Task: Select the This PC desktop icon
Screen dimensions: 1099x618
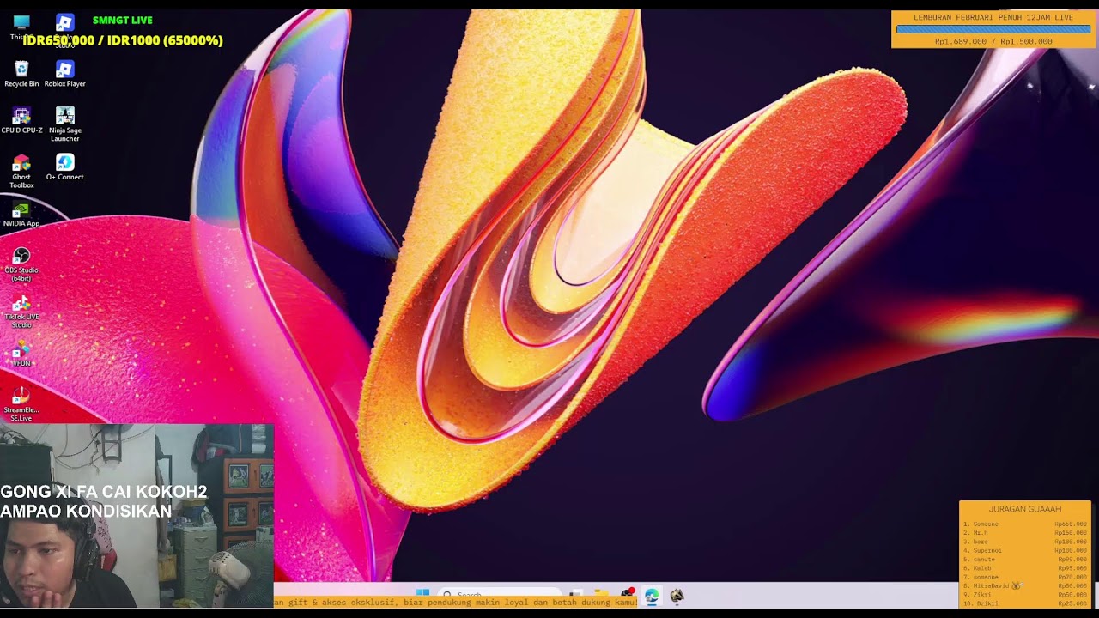Action: (21, 26)
